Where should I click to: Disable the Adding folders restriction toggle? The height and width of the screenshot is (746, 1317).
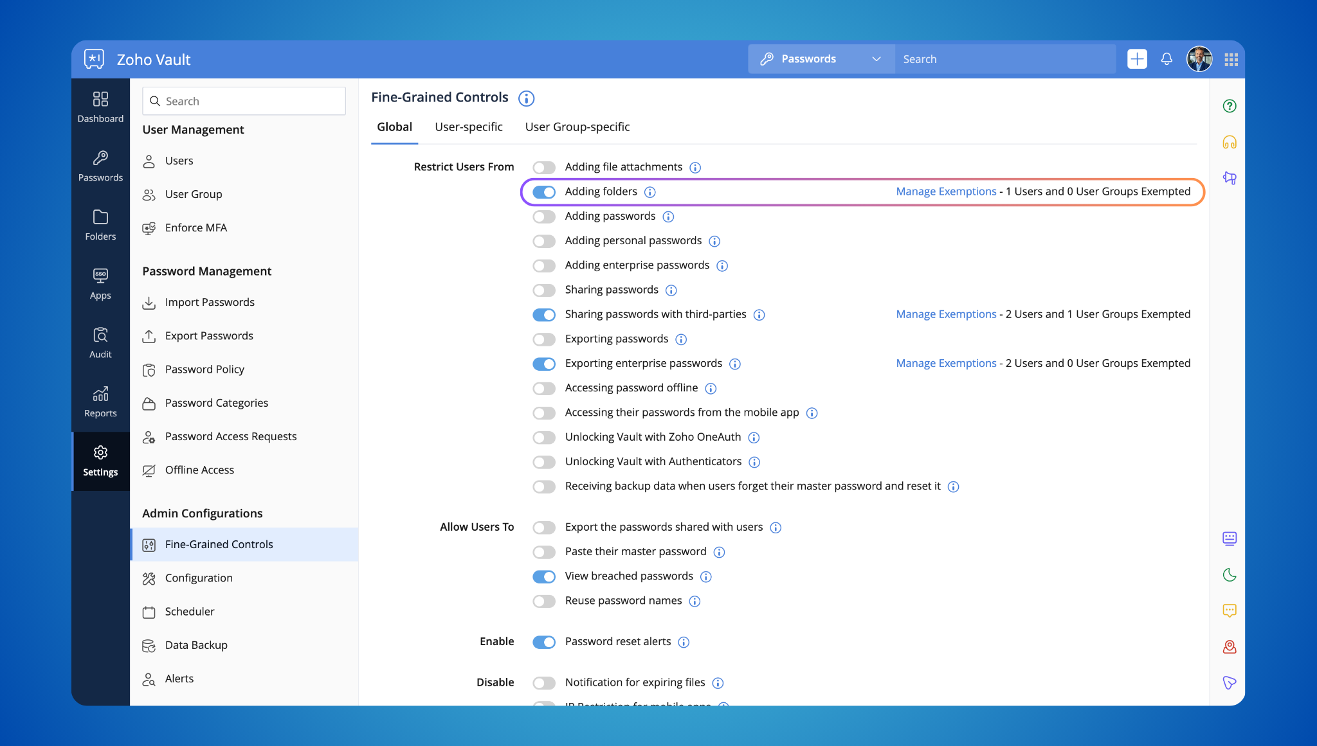tap(544, 192)
